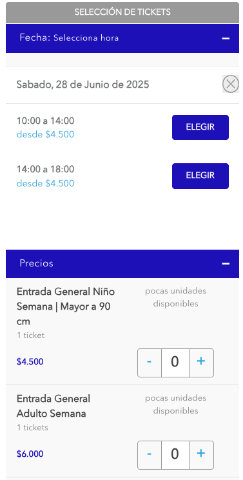Viewport: 243px width, 480px height.
Task: Decrease Entrada General Adulto Semana quantity
Action: click(x=150, y=455)
